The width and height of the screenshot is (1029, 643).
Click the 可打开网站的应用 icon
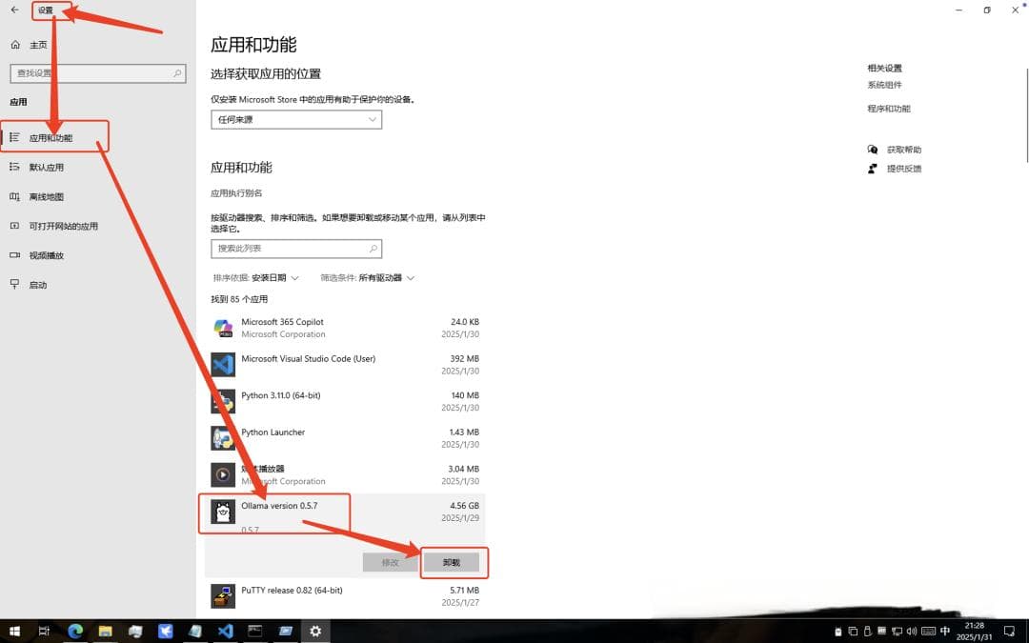tap(14, 226)
